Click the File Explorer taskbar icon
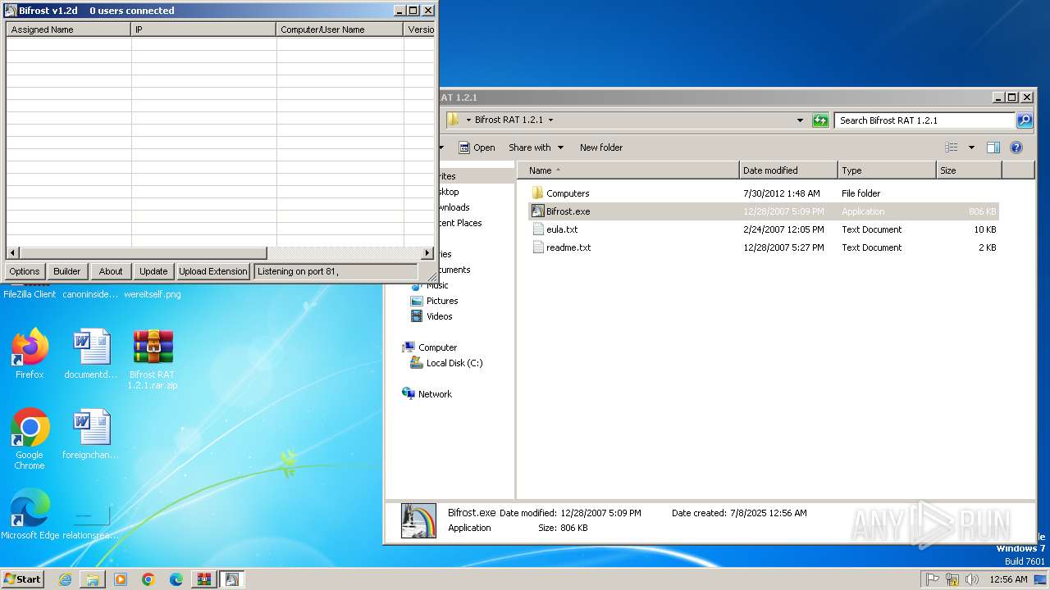This screenshot has width=1050, height=590. coord(93,579)
